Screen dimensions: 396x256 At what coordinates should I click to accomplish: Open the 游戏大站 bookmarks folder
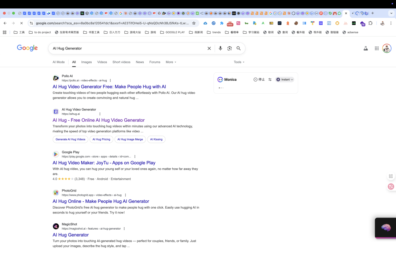pos(133,32)
